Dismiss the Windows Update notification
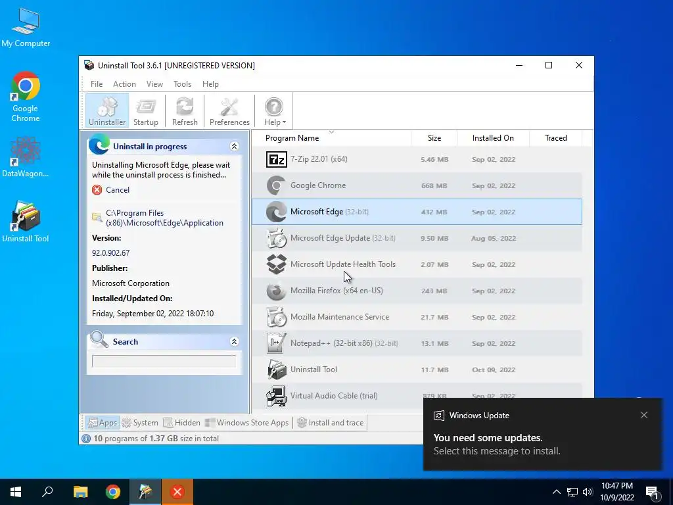673x505 pixels. (x=644, y=415)
